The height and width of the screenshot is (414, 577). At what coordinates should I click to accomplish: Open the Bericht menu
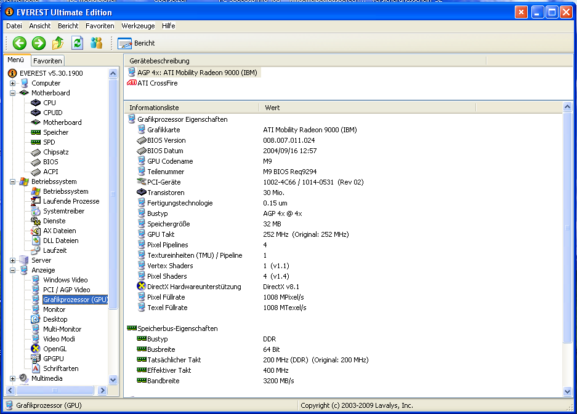coord(68,26)
